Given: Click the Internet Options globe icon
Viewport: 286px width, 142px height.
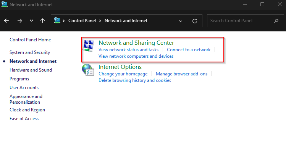Looking at the screenshot, I should [88, 70].
